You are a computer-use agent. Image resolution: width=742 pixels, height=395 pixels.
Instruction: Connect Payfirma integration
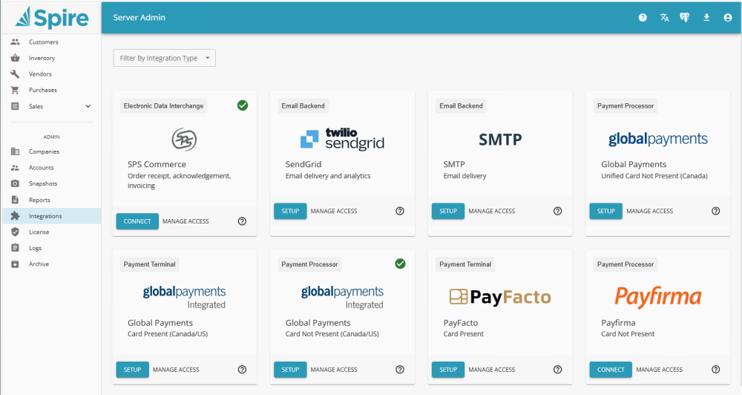[611, 370]
